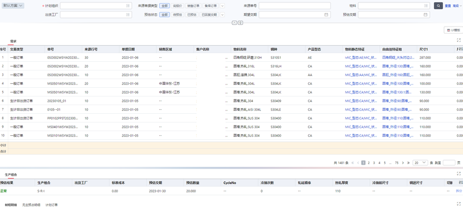Click the 单据日期 column header
This screenshot has width=463, height=208.
(138, 49)
